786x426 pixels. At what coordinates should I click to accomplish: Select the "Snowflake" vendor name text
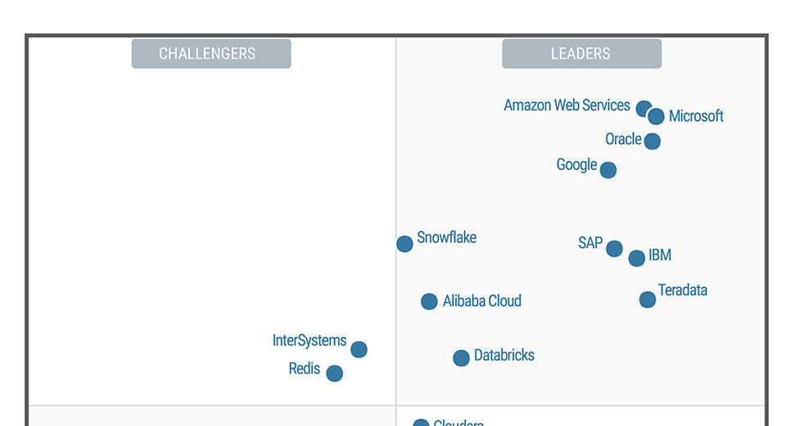coord(446,238)
